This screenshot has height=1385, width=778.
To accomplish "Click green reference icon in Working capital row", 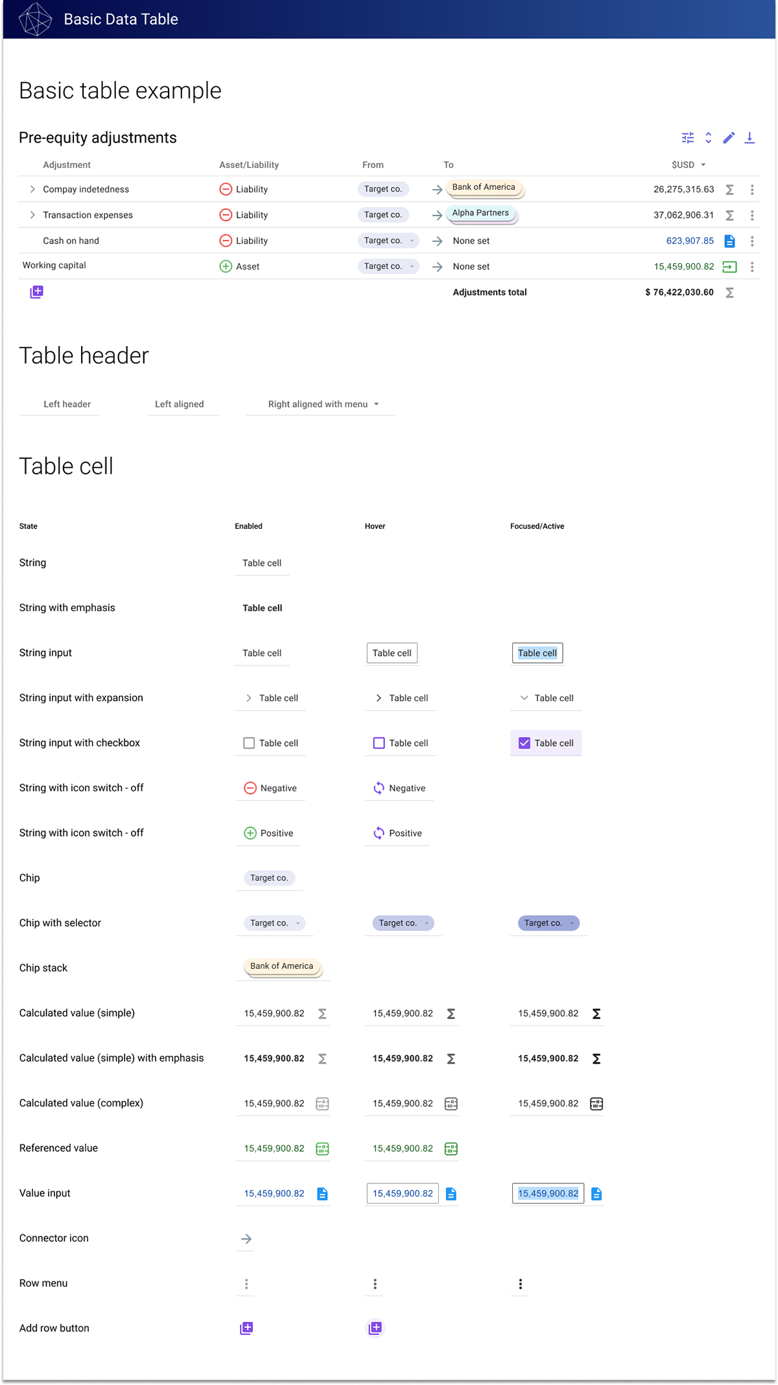I will click(x=729, y=266).
